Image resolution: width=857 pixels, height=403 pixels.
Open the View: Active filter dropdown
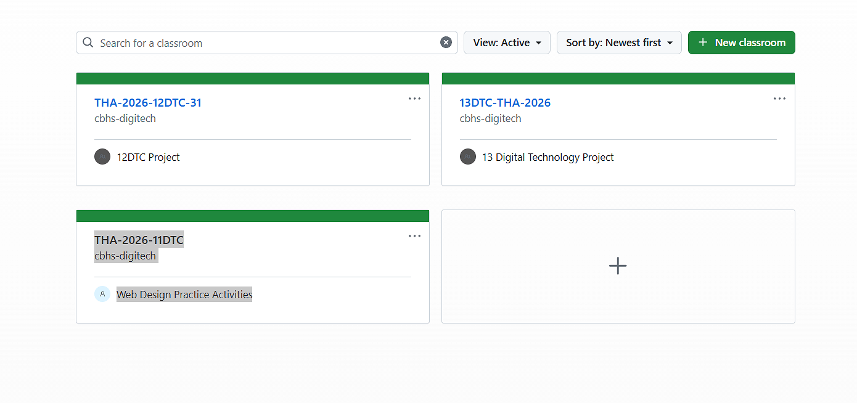tap(507, 42)
